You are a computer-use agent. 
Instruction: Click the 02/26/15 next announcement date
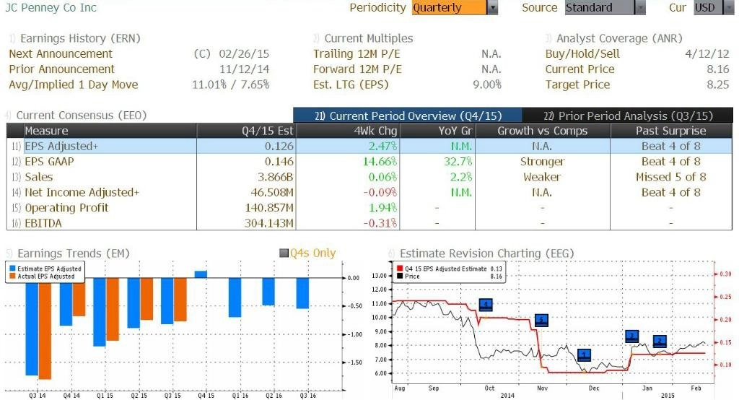click(244, 53)
